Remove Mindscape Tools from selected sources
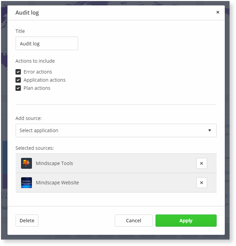This screenshot has height=246, width=236. click(201, 163)
